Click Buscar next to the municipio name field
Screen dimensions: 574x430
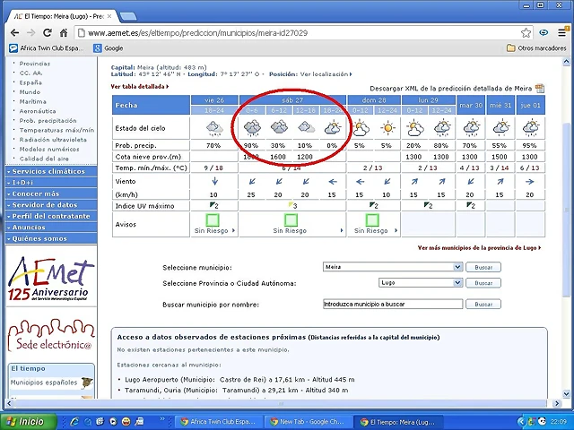483,305
